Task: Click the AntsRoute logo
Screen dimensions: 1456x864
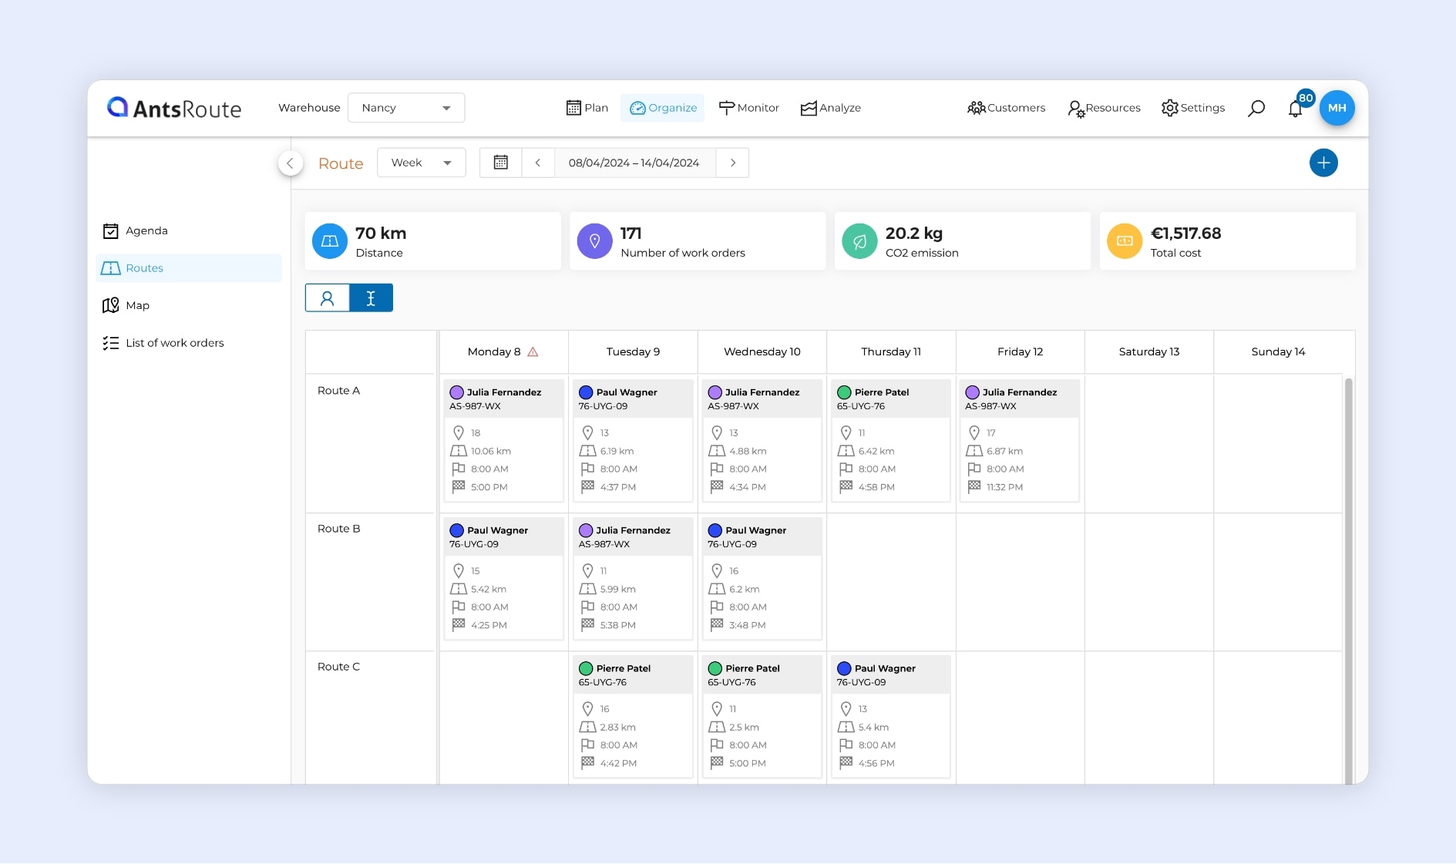Action: click(x=174, y=108)
